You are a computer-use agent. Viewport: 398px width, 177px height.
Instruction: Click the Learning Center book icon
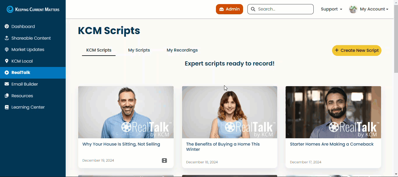7,107
